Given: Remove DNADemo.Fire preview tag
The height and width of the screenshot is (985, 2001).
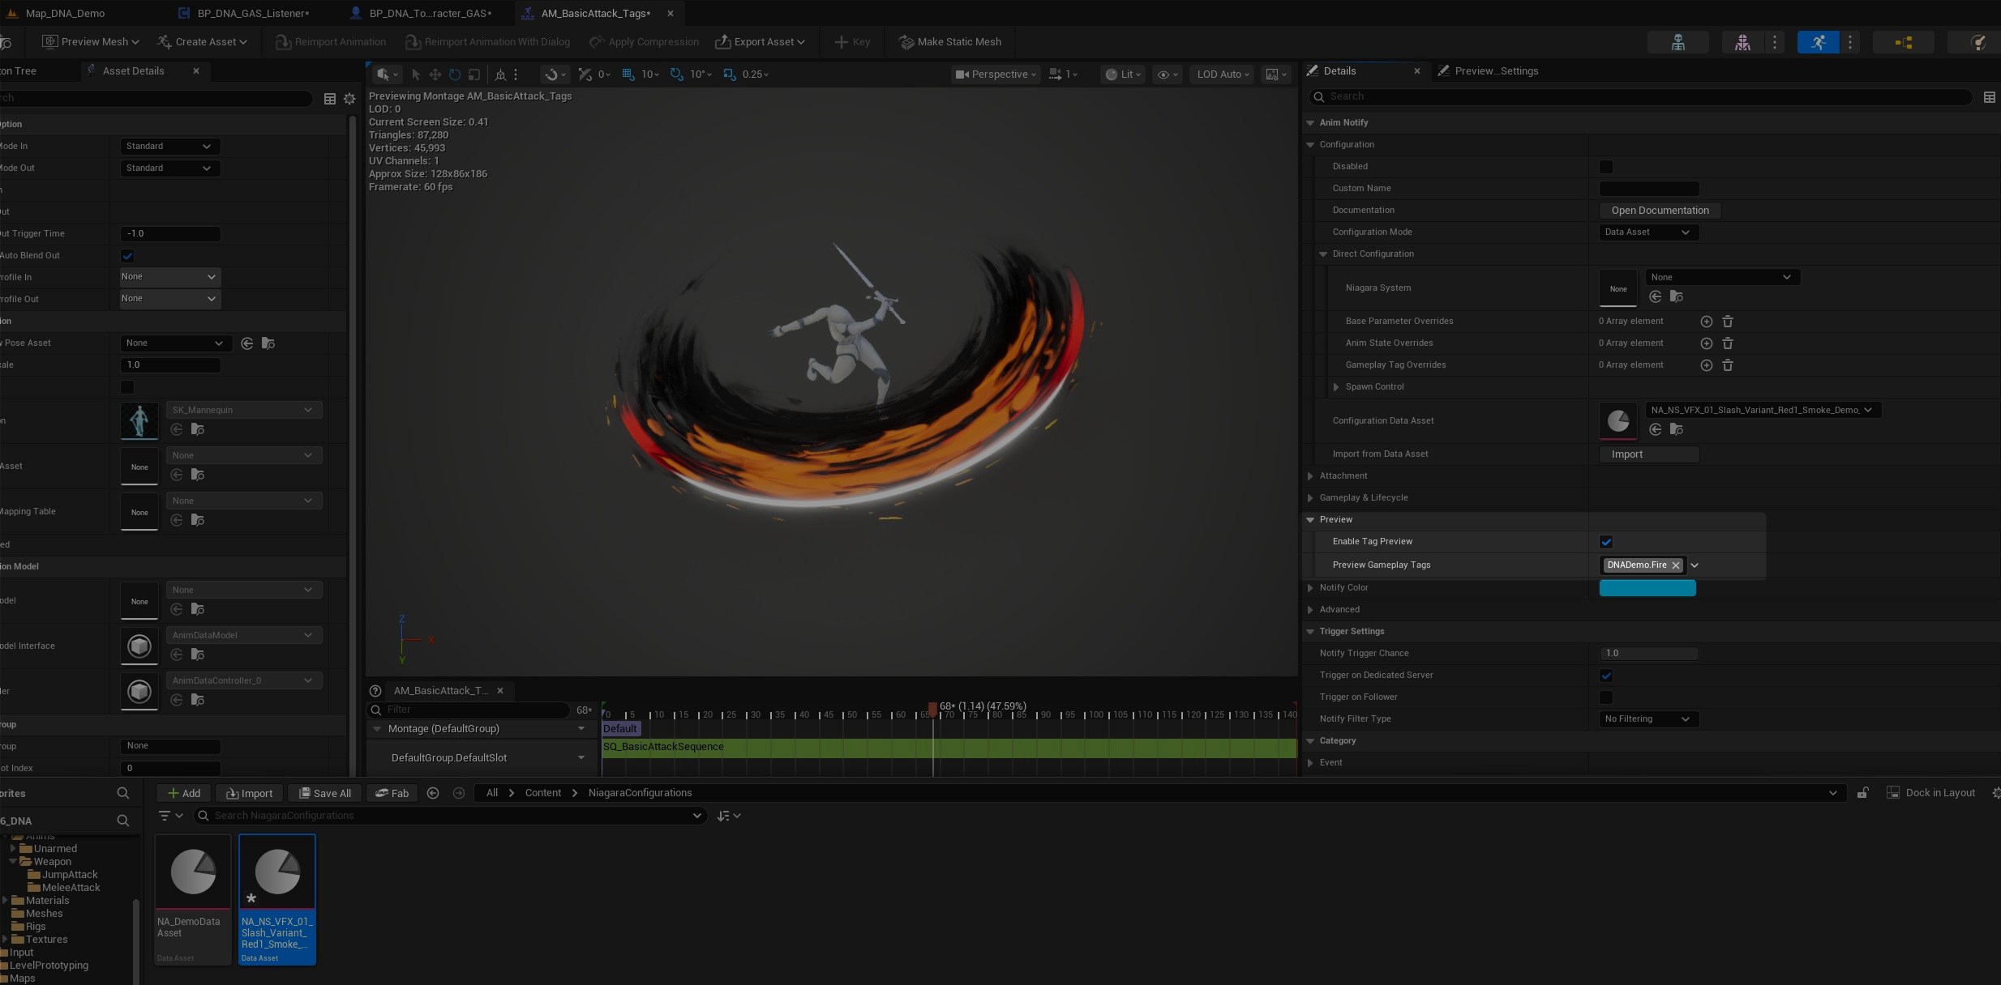Looking at the screenshot, I should [x=1676, y=565].
